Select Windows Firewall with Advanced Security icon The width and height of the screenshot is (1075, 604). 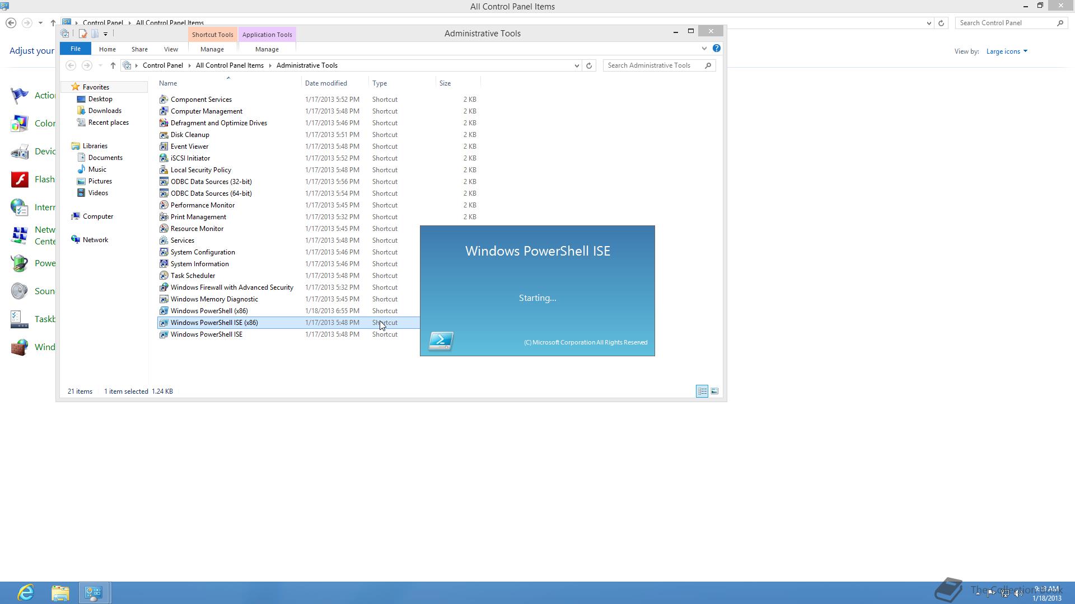click(163, 287)
